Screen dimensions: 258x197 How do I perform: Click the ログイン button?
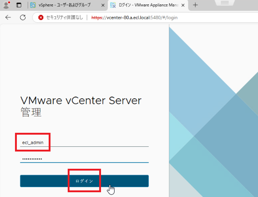(84, 181)
